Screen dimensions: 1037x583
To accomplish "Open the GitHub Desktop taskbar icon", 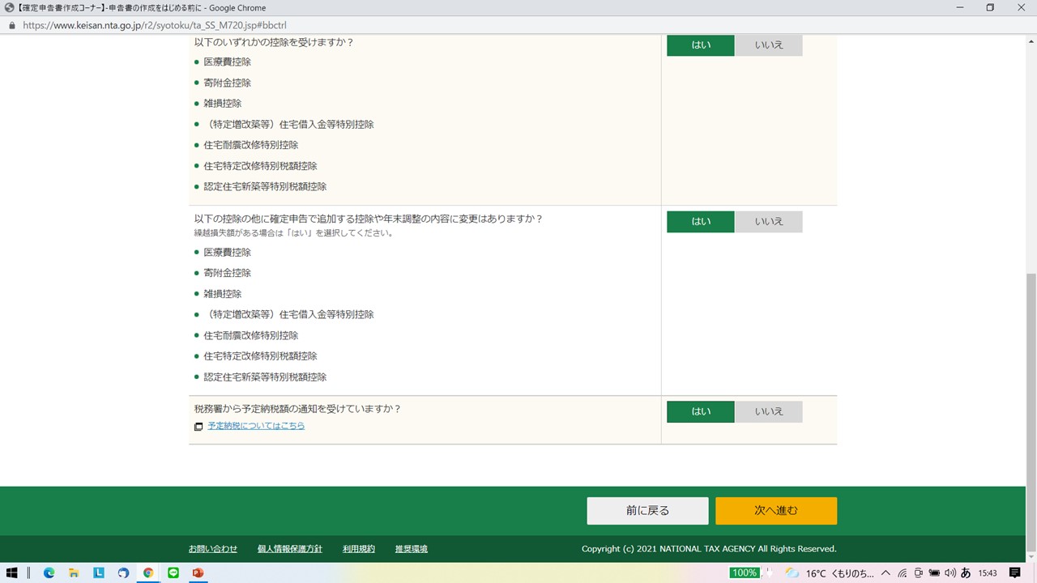I will (123, 572).
